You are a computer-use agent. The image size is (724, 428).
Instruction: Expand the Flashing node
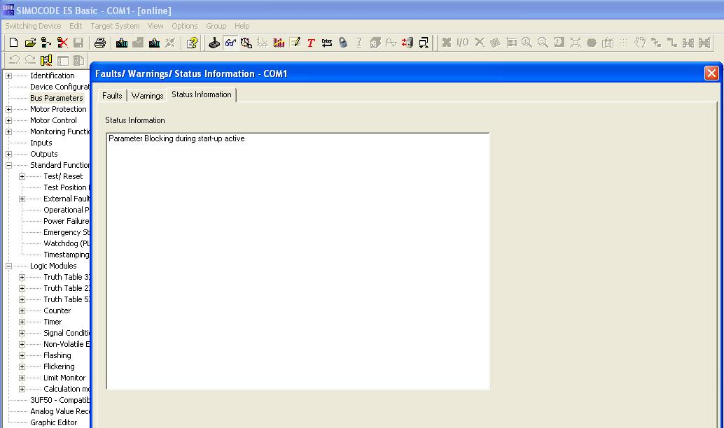[22, 355]
